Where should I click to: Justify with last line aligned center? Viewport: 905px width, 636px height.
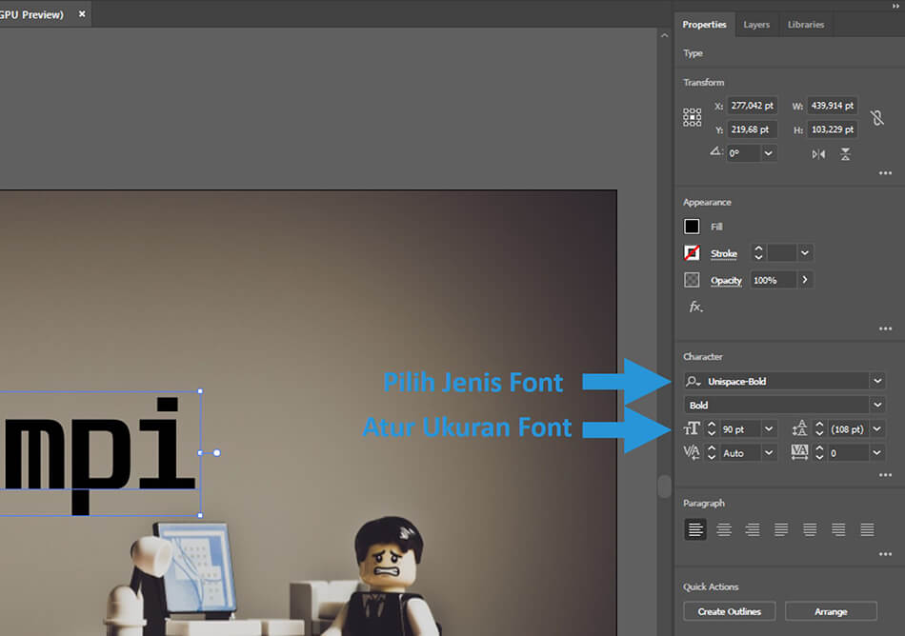click(810, 529)
